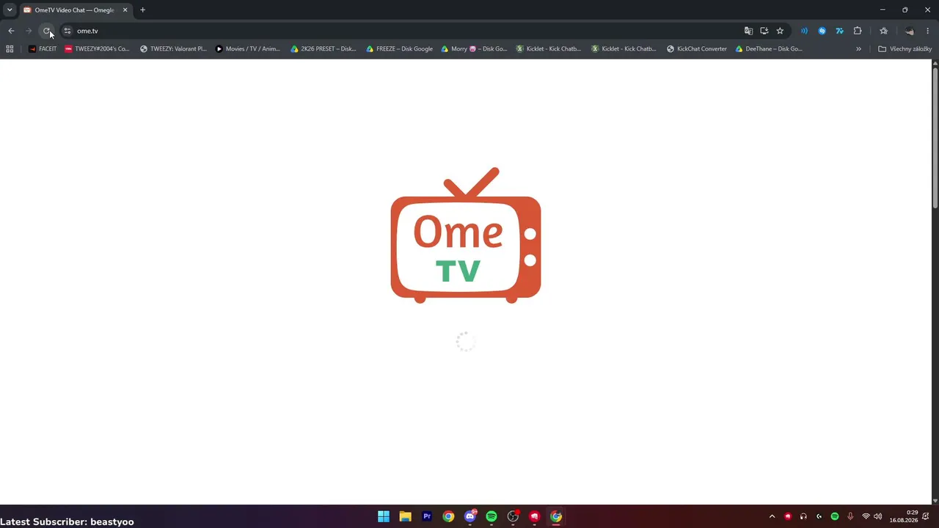Open the FACEIT bookmark
Viewport: 939px width, 528px height.
[43, 49]
